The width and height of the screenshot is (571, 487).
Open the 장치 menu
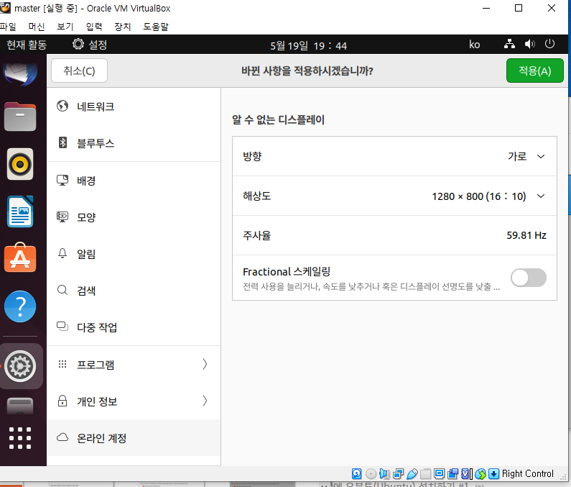point(122,27)
